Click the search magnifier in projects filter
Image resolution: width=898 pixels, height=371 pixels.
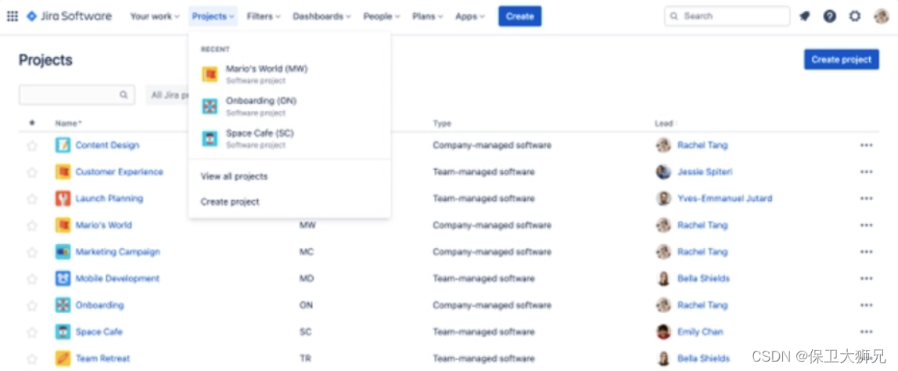pos(124,95)
